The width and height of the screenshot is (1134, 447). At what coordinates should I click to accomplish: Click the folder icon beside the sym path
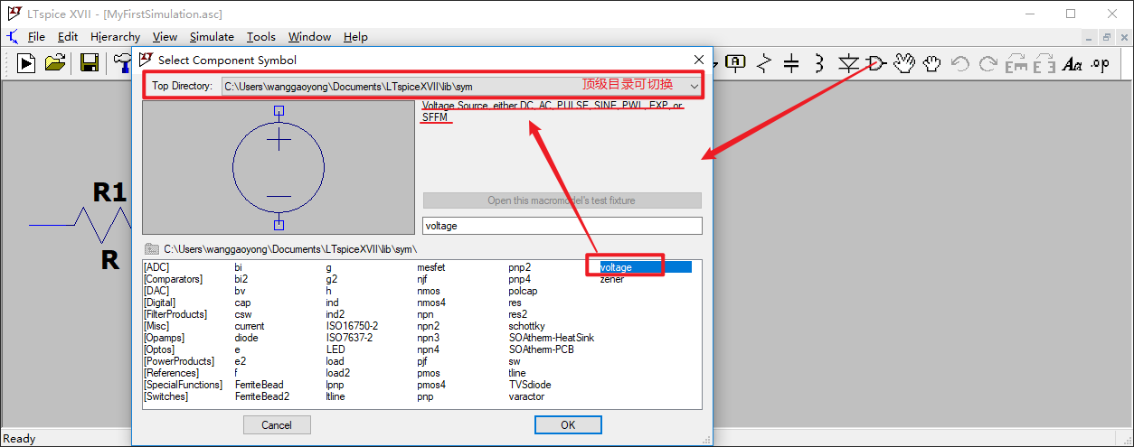pos(151,248)
